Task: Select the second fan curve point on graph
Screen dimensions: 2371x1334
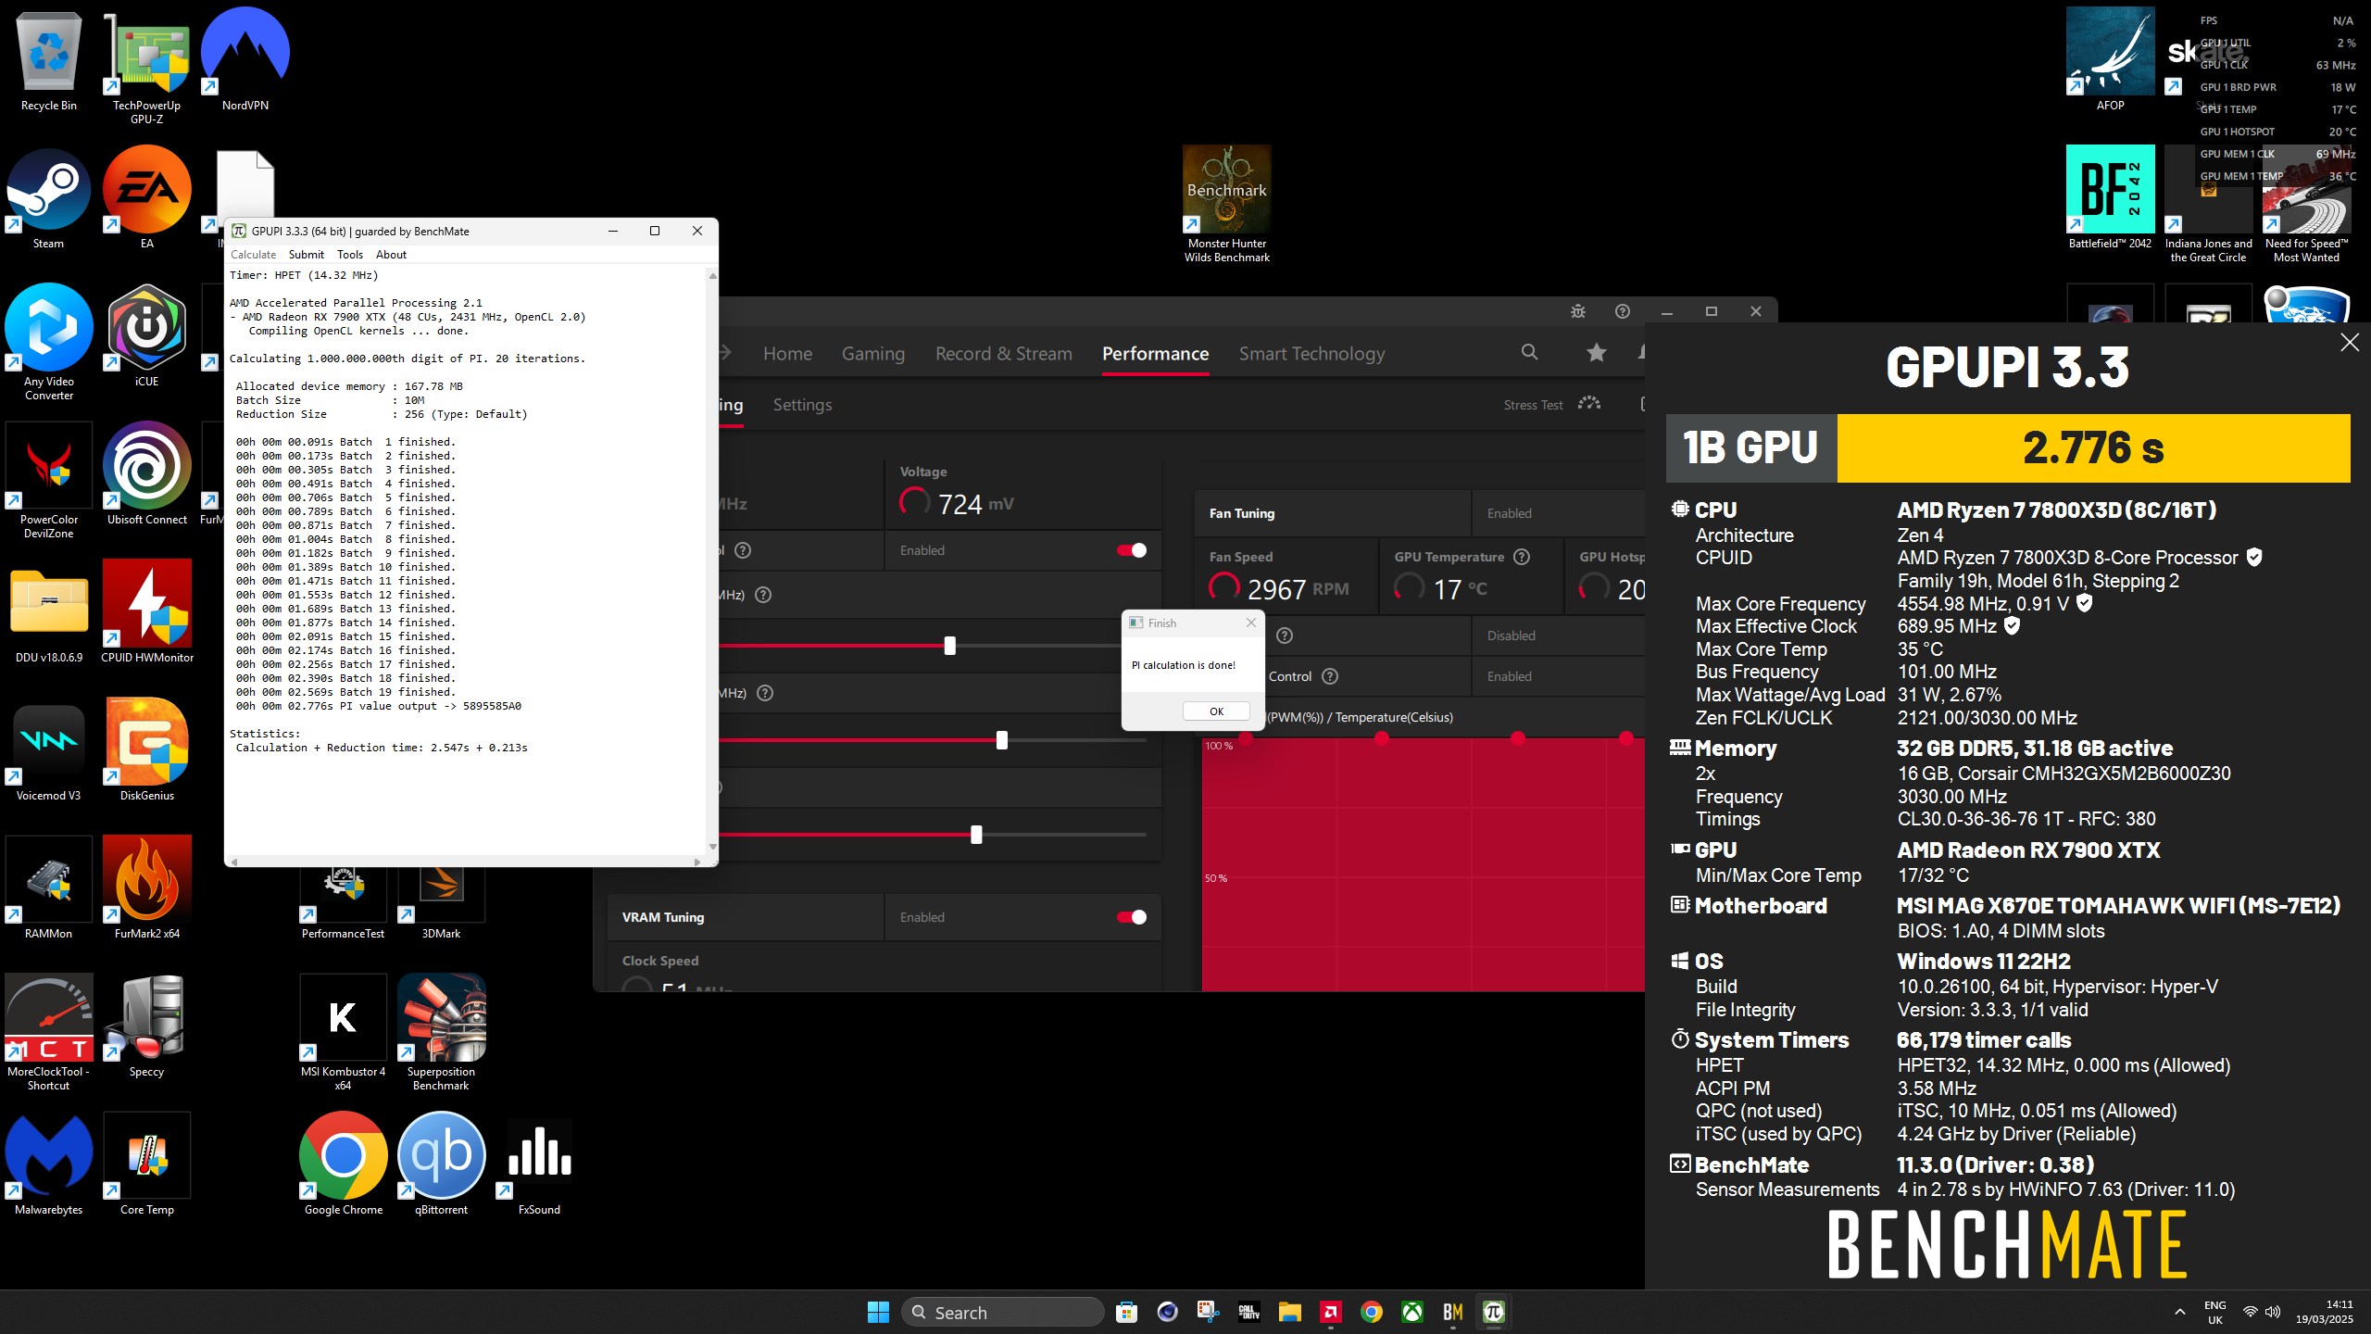Action: 1382,738
